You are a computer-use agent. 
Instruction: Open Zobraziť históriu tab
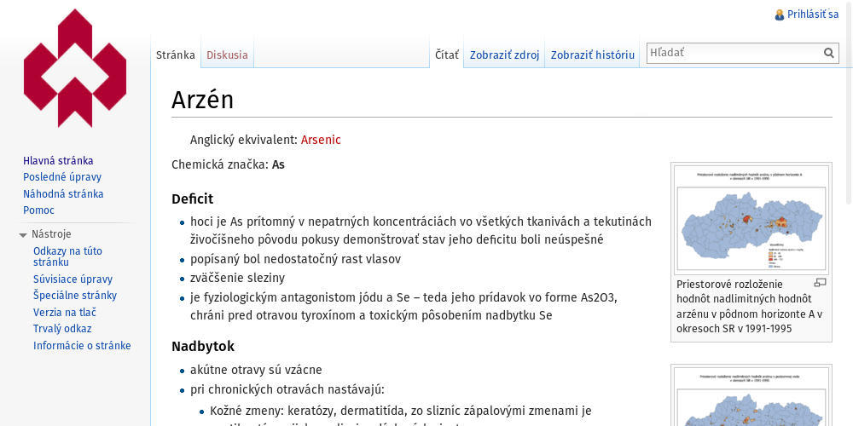click(x=592, y=55)
